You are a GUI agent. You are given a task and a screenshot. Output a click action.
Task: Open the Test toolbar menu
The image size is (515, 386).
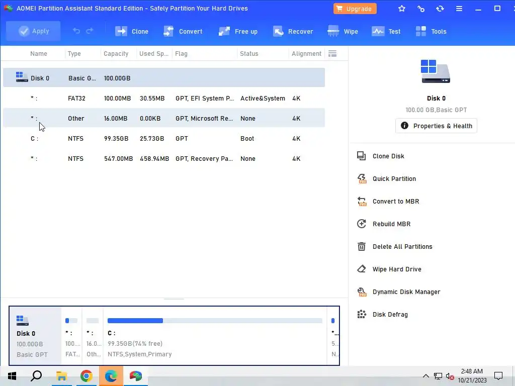click(x=386, y=32)
